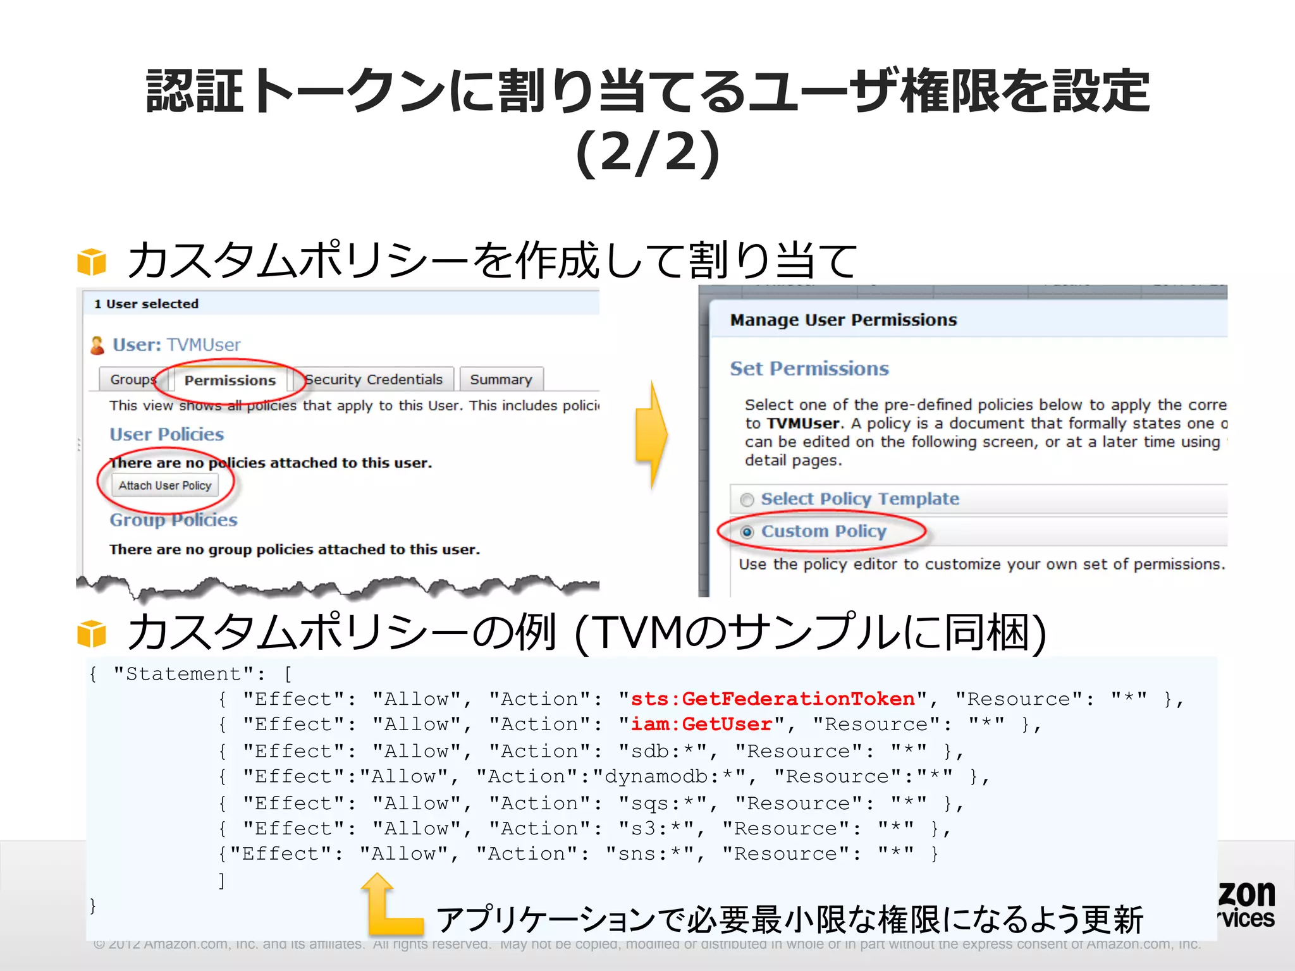Click the bold TVMUser name in the dialog
The image size is (1295, 971).
click(804, 423)
